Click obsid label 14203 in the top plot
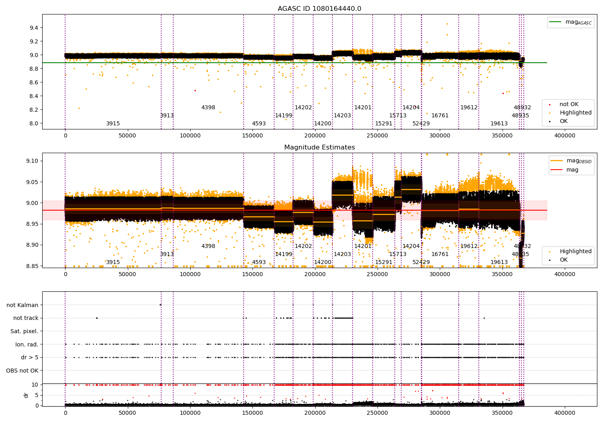Screen dimensions: 603x422 point(342,116)
